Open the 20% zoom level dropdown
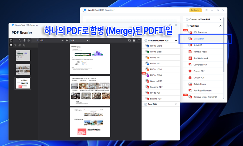Viewport: 243px width, 146px height. (x=79, y=40)
